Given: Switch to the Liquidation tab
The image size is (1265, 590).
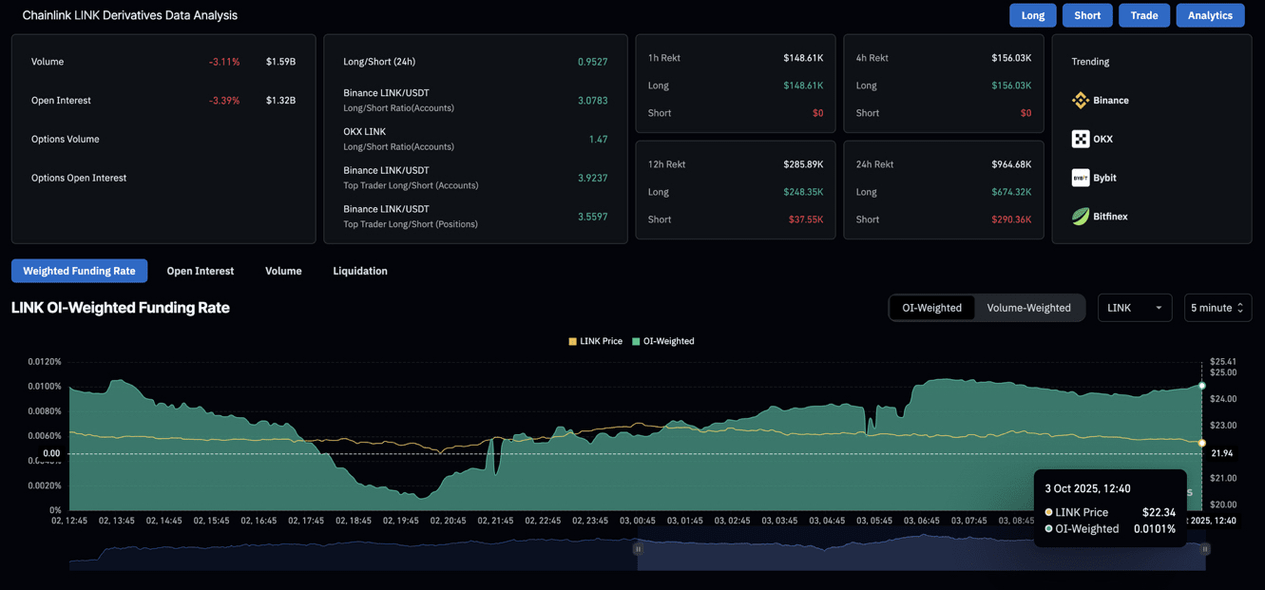Looking at the screenshot, I should click(359, 271).
